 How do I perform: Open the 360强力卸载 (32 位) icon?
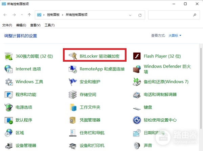9,56
